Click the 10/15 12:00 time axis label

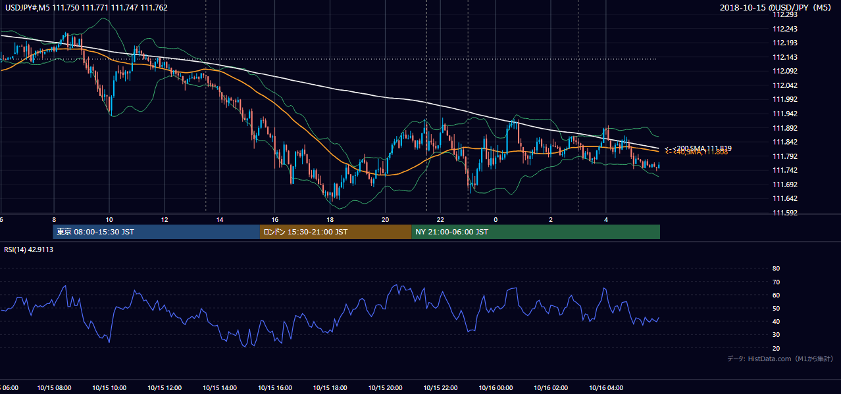point(165,388)
